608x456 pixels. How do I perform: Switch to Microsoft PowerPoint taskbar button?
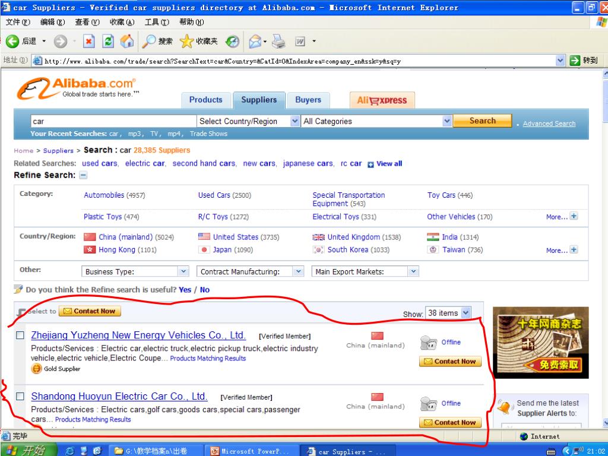tap(251, 451)
